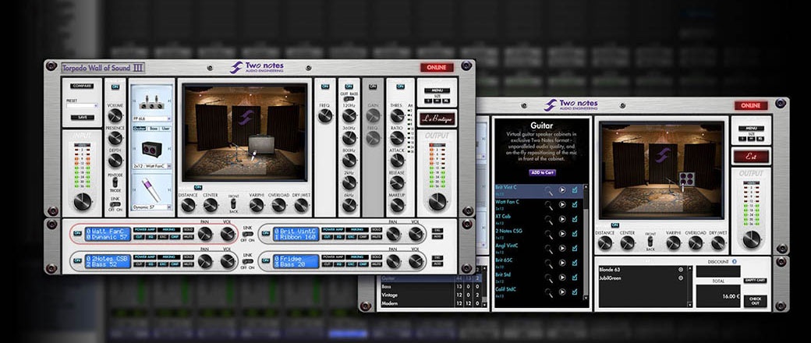The width and height of the screenshot is (811, 343).
Task: Preview the XT Cab cabinet with play
Action: tap(562, 219)
